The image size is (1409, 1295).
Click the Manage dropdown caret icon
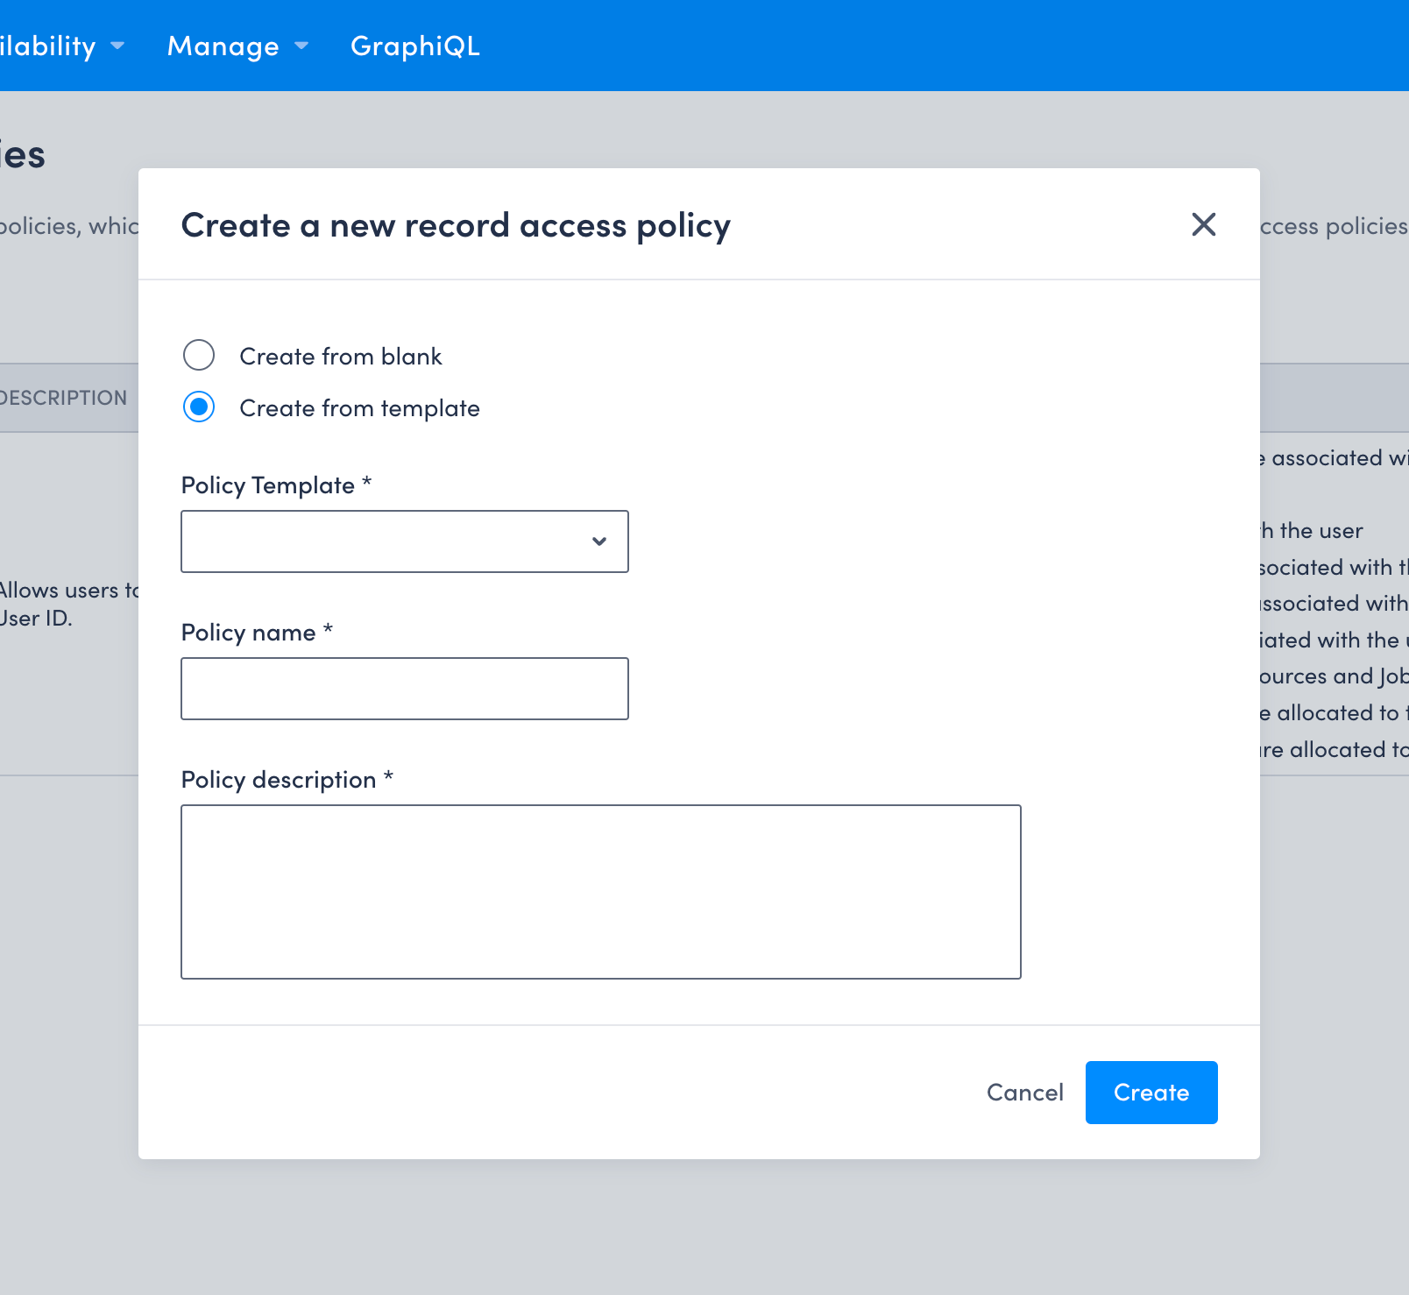(301, 47)
